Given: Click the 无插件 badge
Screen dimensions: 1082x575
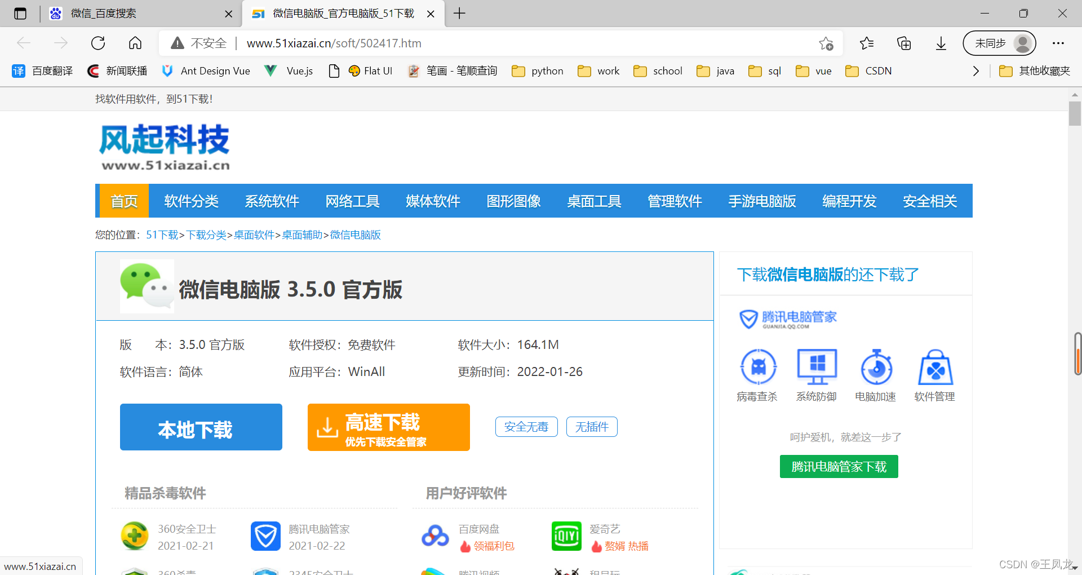Looking at the screenshot, I should [x=592, y=427].
